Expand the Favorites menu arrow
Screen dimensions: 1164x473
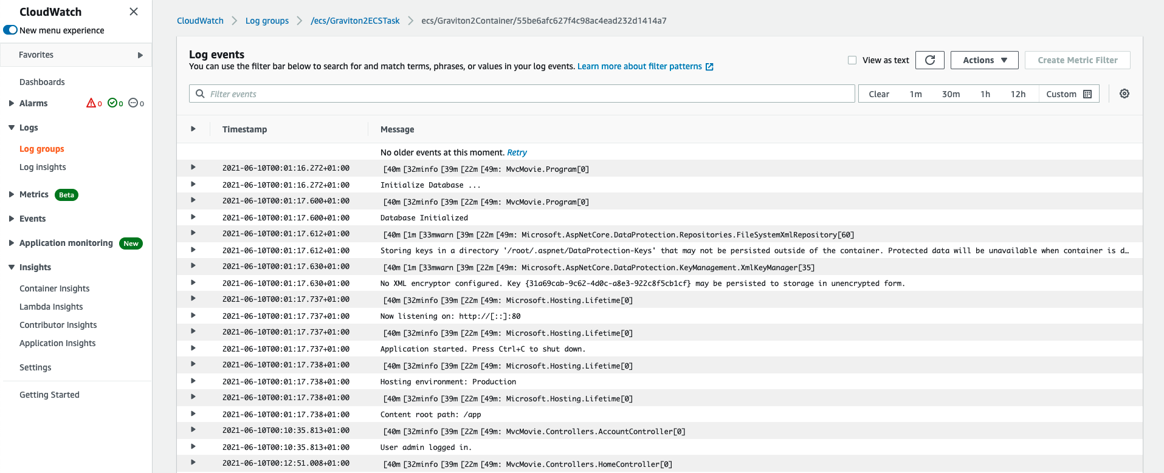pos(140,55)
